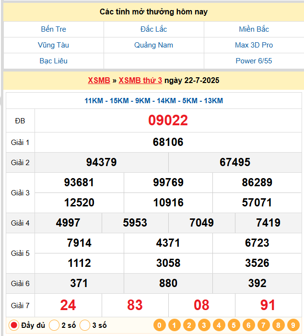This screenshot has width=304, height=336.
Task: Open the Vũng Tàu lottery link
Action: tap(54, 45)
